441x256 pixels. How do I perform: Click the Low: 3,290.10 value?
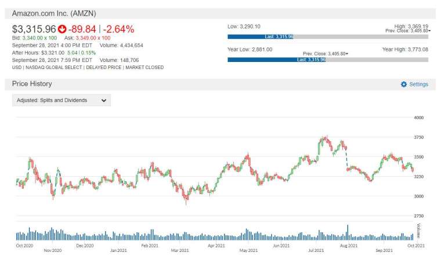244,27
